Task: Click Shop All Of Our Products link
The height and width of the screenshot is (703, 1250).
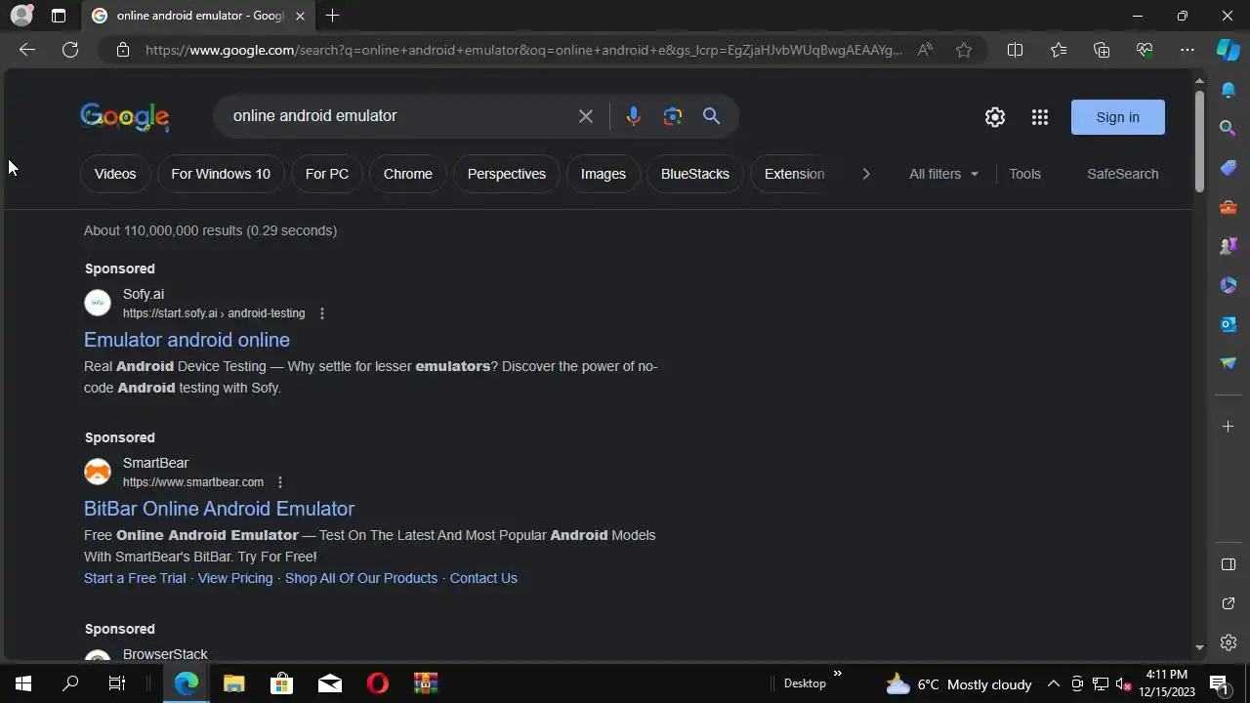Action: coord(361,578)
